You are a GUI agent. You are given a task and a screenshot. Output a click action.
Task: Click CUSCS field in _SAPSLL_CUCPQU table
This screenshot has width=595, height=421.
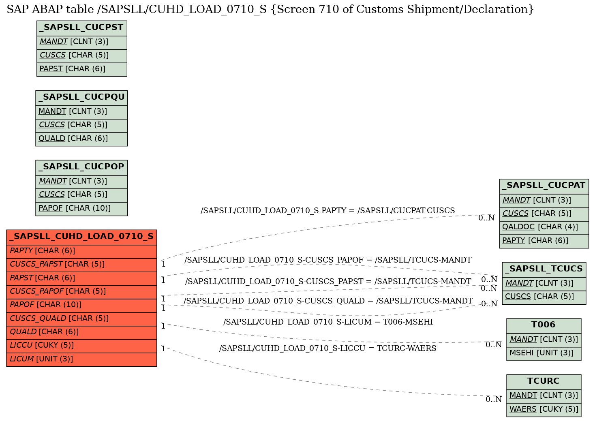[x=81, y=125]
